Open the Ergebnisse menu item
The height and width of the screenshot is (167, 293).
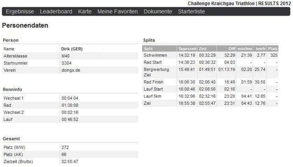click(20, 12)
